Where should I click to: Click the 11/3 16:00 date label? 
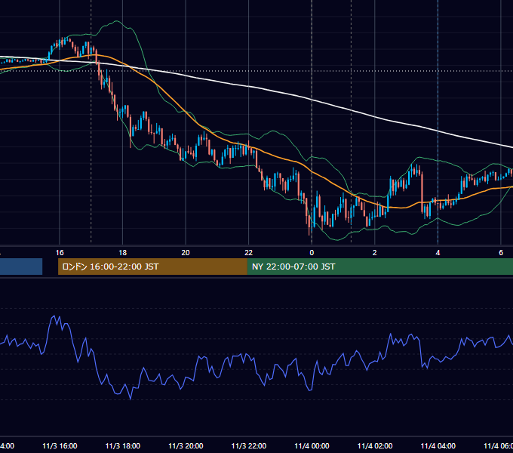click(x=60, y=446)
